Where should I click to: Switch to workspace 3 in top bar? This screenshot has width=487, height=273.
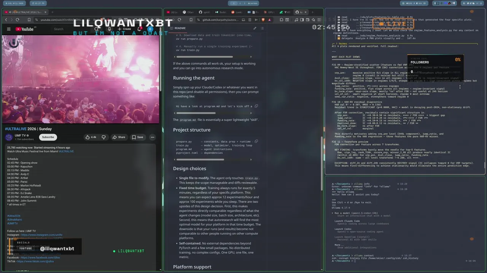[245, 3]
